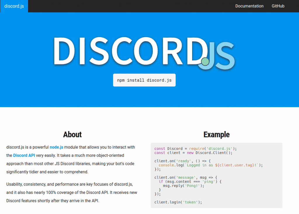Image resolution: width=299 pixels, height=214 pixels.
Task: Click the require('discord.js') code line
Action: click(x=195, y=149)
